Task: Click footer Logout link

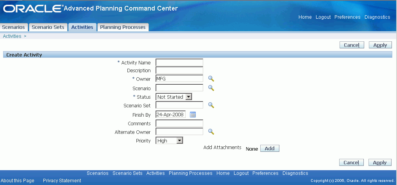Action: 241,173
